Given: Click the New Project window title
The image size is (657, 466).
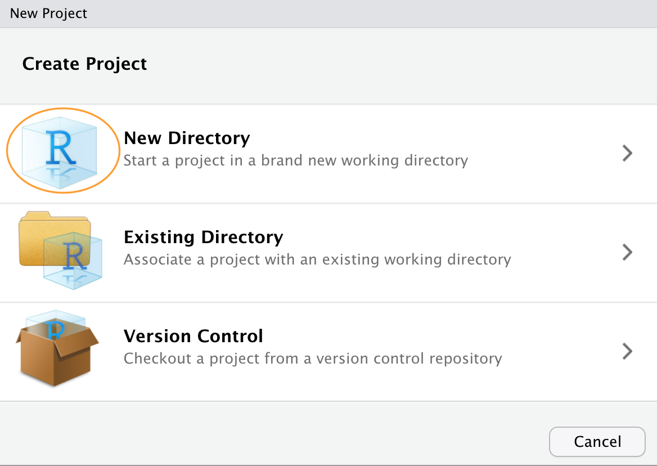Looking at the screenshot, I should click(48, 14).
